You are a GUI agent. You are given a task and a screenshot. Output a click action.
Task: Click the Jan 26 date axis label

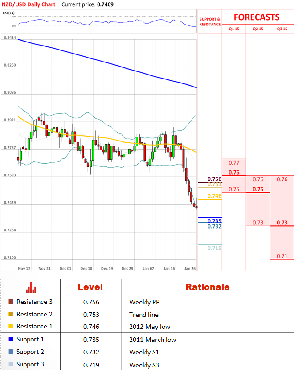click(x=190, y=269)
